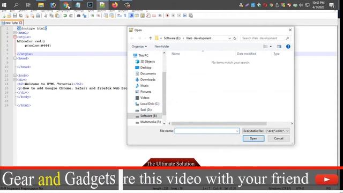343x193 pixels.
Task: Open the Executable file type filter dropdown
Action: [x=266, y=131]
